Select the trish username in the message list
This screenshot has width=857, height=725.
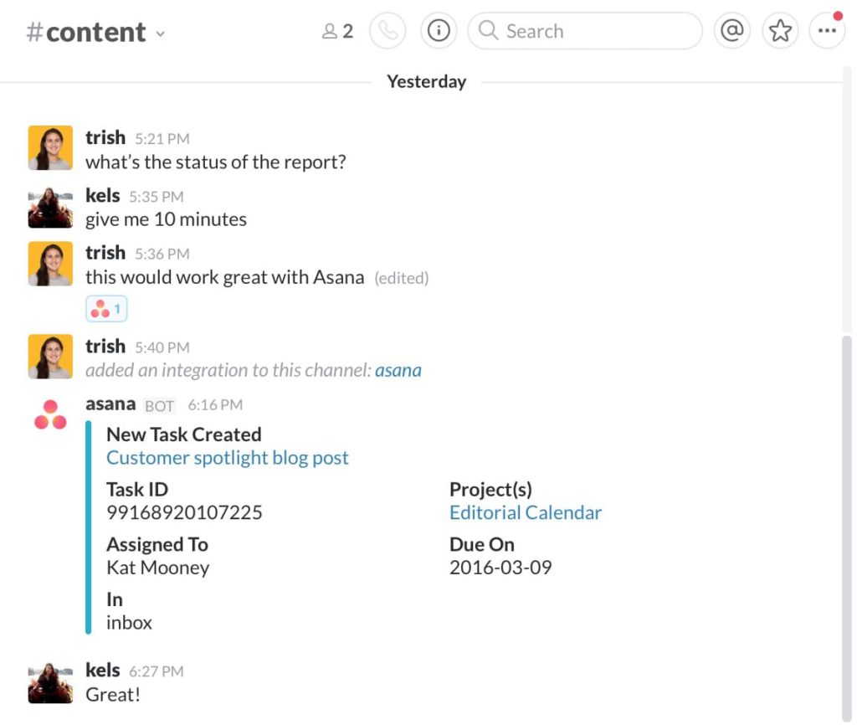105,136
